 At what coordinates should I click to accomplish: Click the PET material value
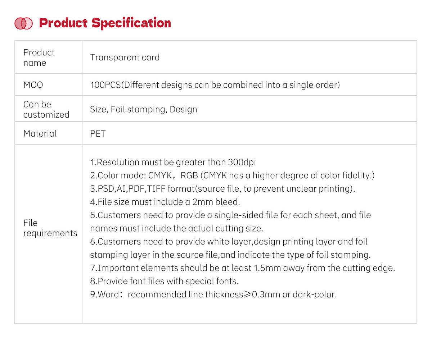pyautogui.click(x=98, y=134)
